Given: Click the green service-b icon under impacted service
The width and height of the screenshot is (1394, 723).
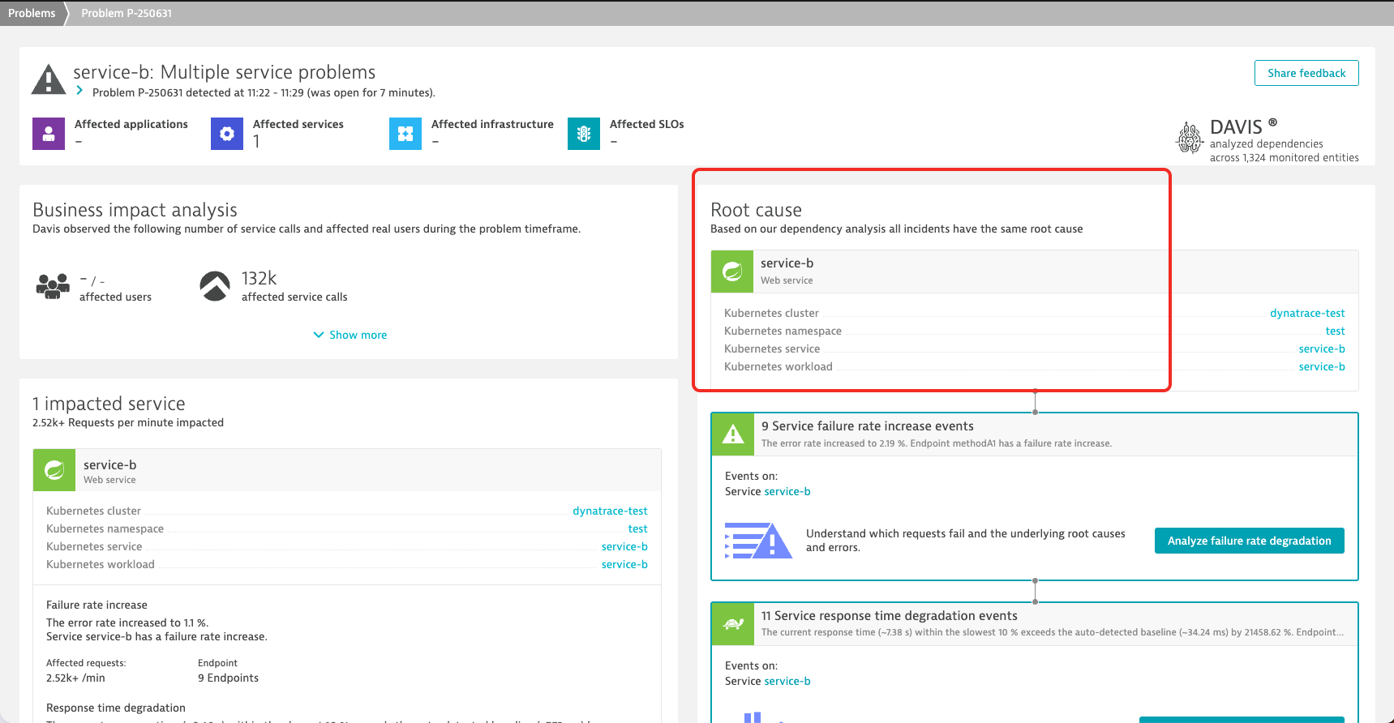Looking at the screenshot, I should tap(54, 470).
